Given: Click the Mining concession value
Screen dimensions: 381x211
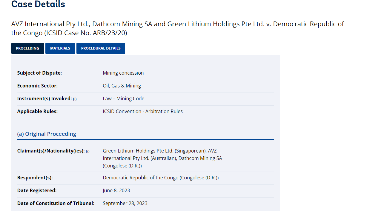Looking at the screenshot, I should [x=123, y=73].
